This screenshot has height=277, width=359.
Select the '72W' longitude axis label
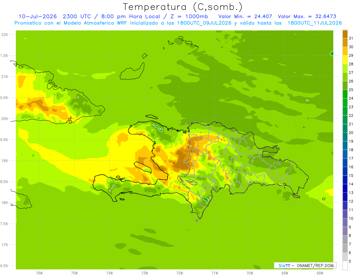tap(180, 273)
